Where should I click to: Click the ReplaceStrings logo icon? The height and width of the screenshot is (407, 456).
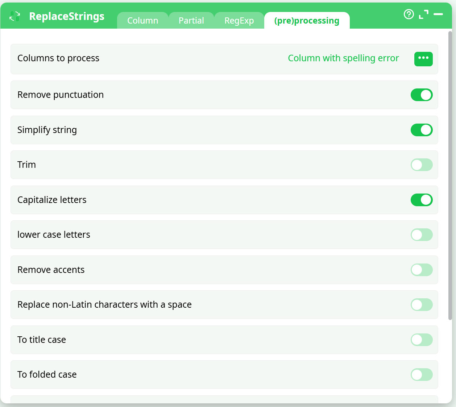click(14, 16)
